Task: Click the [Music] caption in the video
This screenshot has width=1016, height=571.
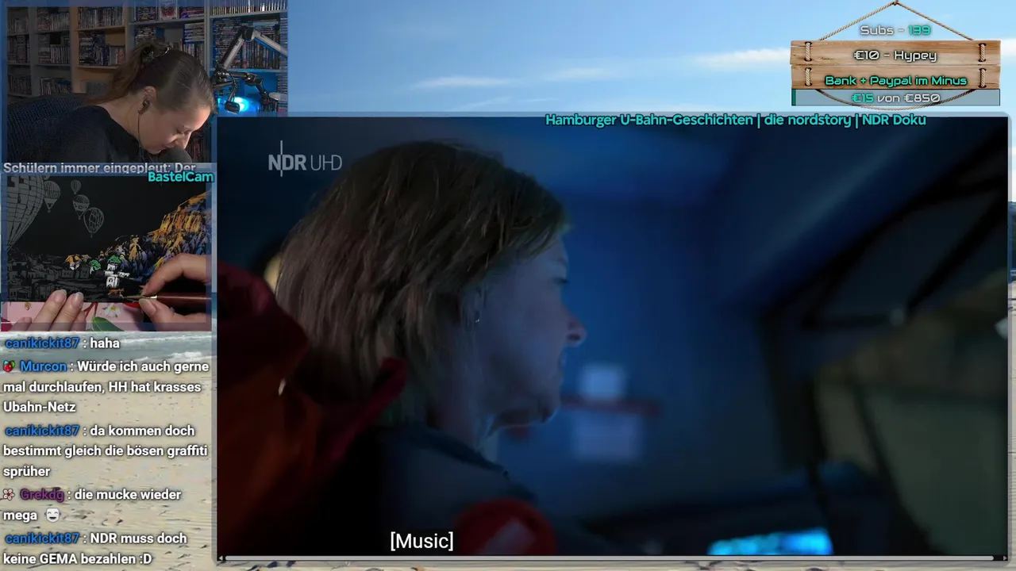Action: point(421,541)
